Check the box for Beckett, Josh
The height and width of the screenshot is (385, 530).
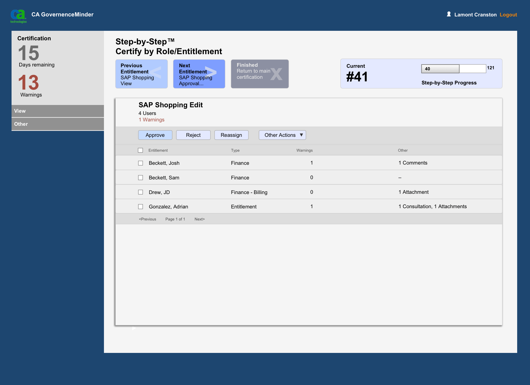[x=140, y=163]
